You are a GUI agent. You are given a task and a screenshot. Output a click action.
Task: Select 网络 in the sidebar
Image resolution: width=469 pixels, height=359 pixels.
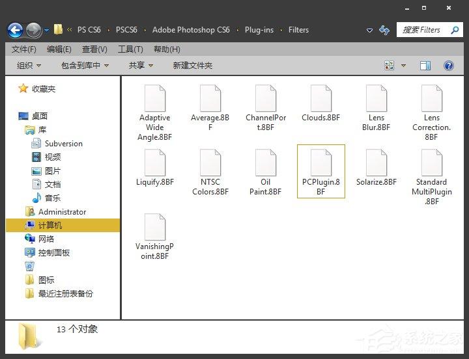40,239
